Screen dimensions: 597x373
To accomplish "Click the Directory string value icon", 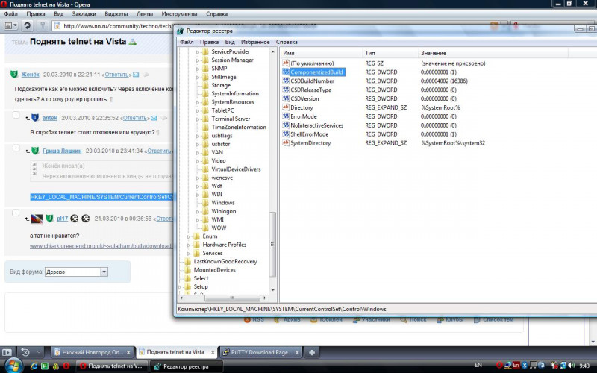I will (x=286, y=107).
